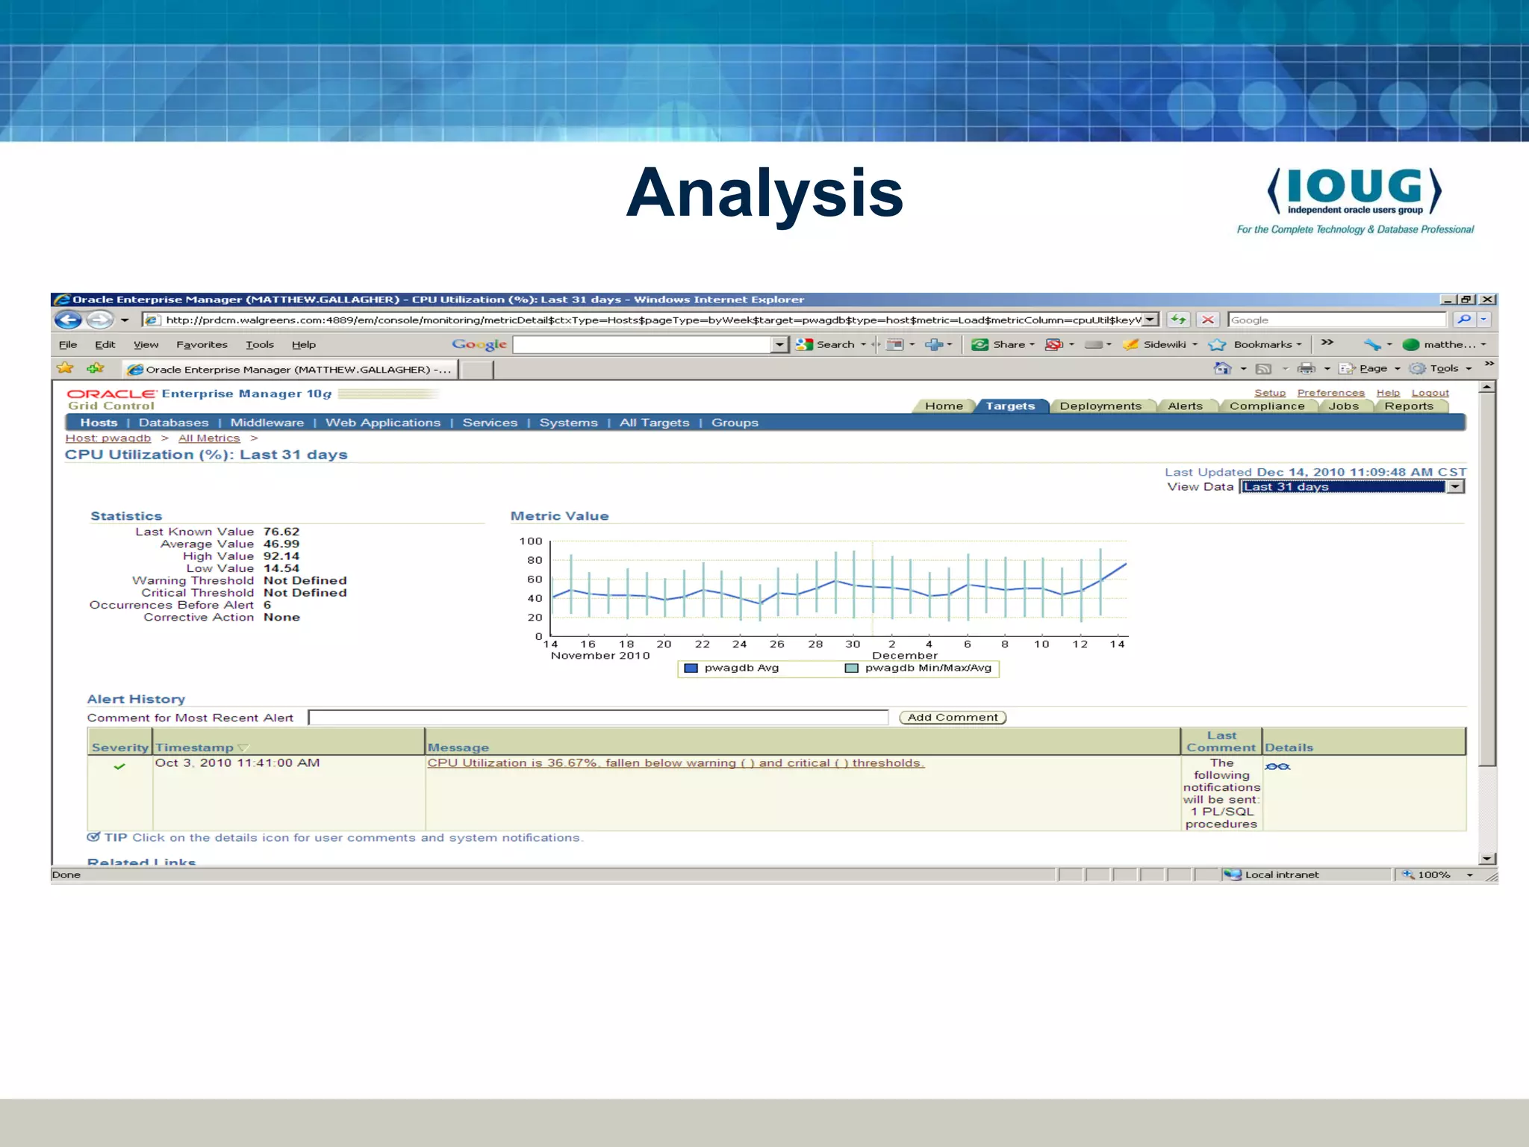Click the Print icon in command bar
The width and height of the screenshot is (1529, 1147).
coord(1306,368)
